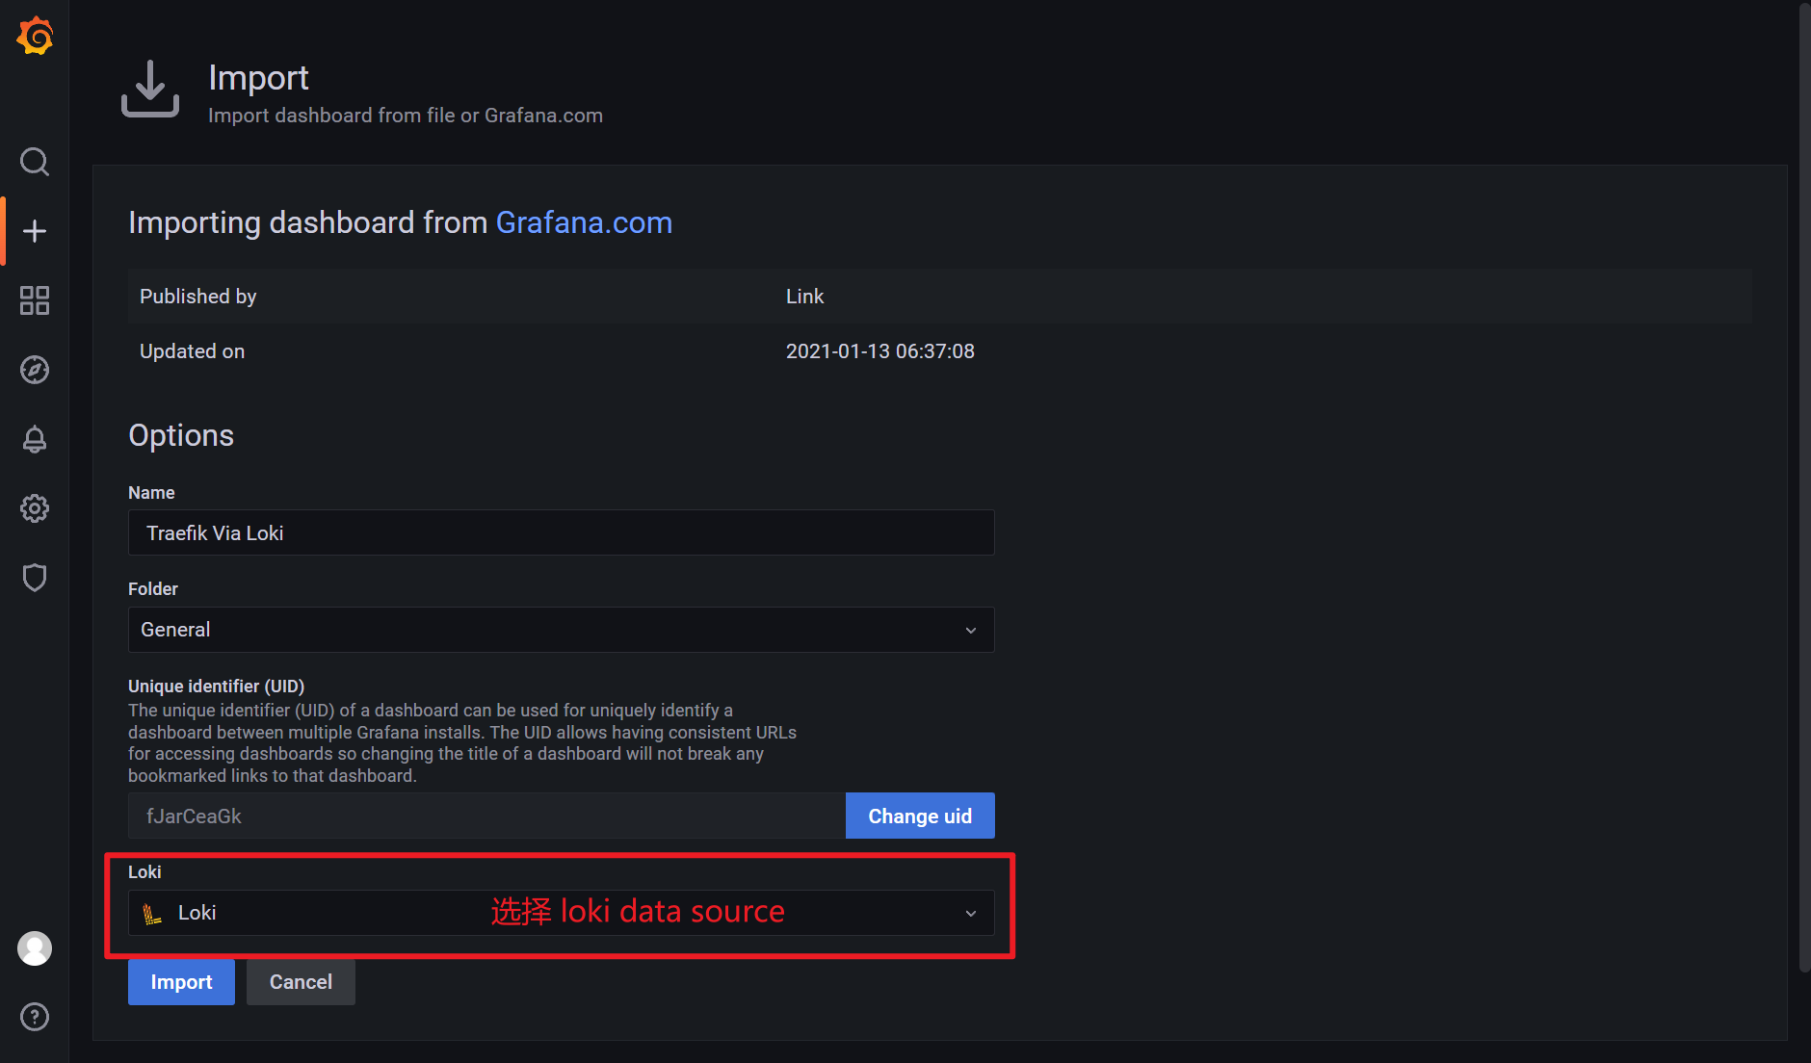Click the Loki dropdown chevron arrow
The image size is (1811, 1063).
coord(971,913)
